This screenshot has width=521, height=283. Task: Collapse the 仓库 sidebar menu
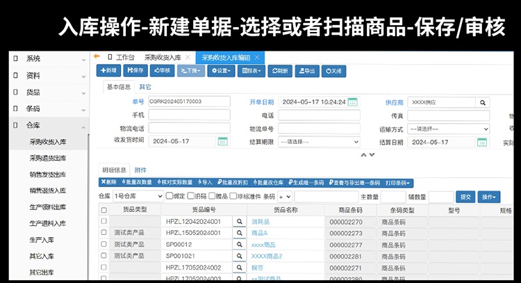(x=49, y=125)
